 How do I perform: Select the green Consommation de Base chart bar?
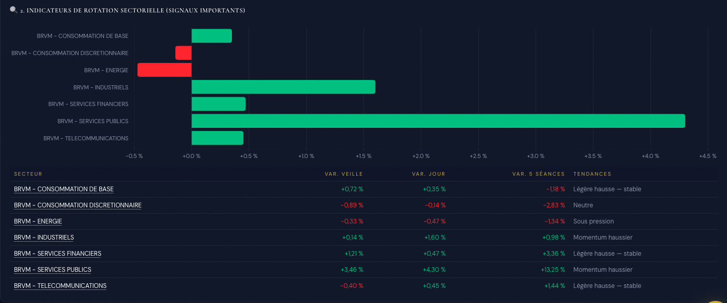[212, 36]
